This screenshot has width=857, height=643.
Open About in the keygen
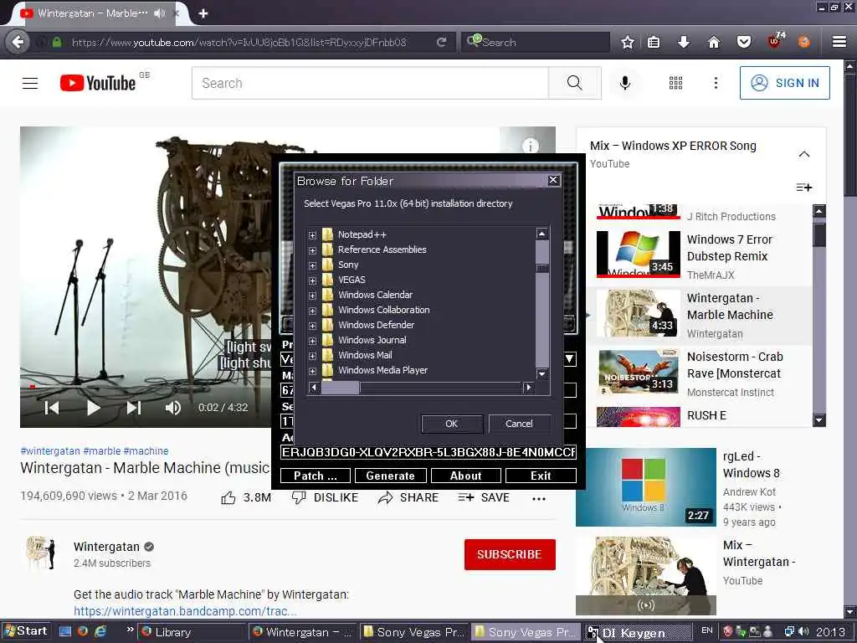point(465,476)
